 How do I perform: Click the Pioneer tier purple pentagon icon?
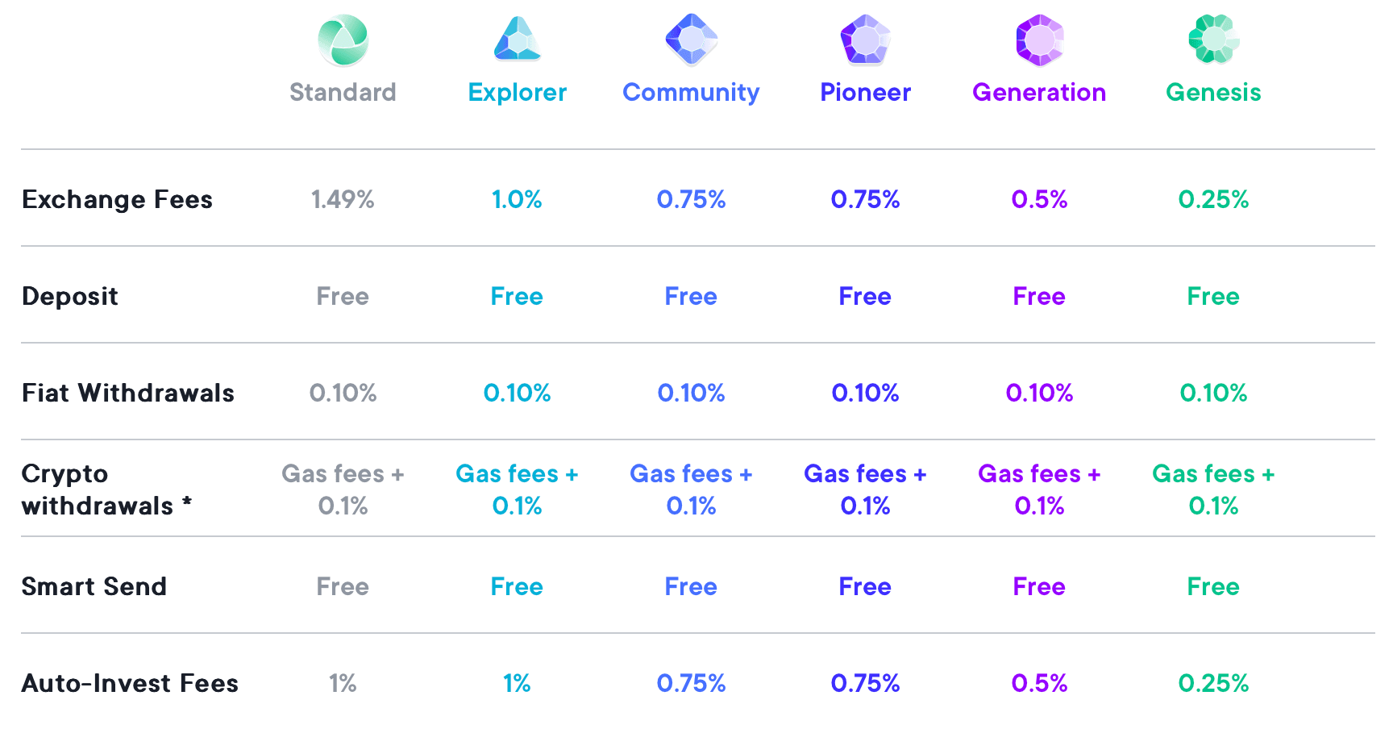click(865, 40)
